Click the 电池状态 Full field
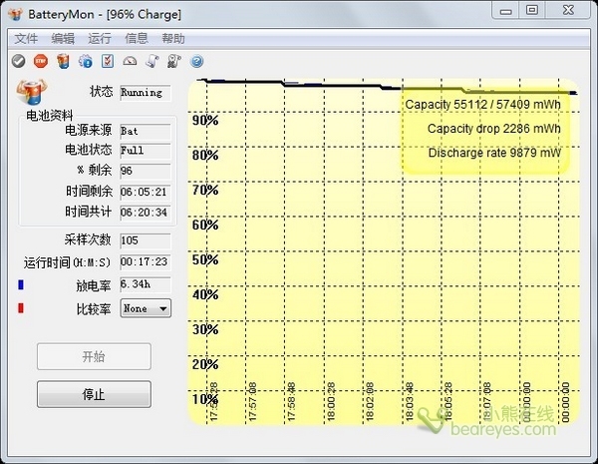This screenshot has height=464, width=598. coord(146,151)
